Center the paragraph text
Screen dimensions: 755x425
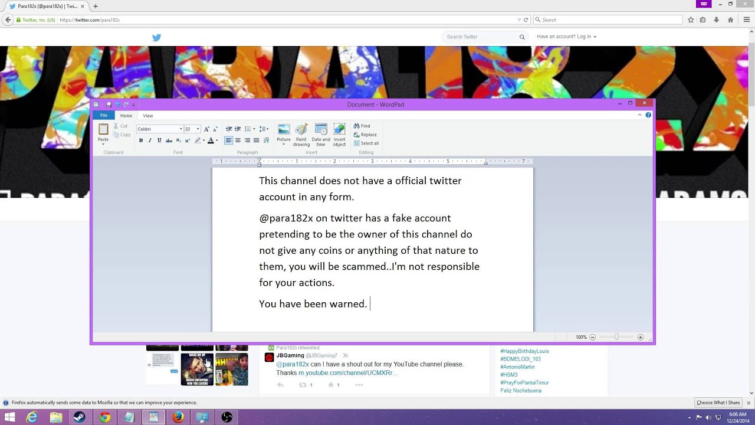238,140
